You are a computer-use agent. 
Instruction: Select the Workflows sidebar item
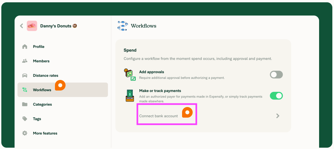click(x=63, y=90)
